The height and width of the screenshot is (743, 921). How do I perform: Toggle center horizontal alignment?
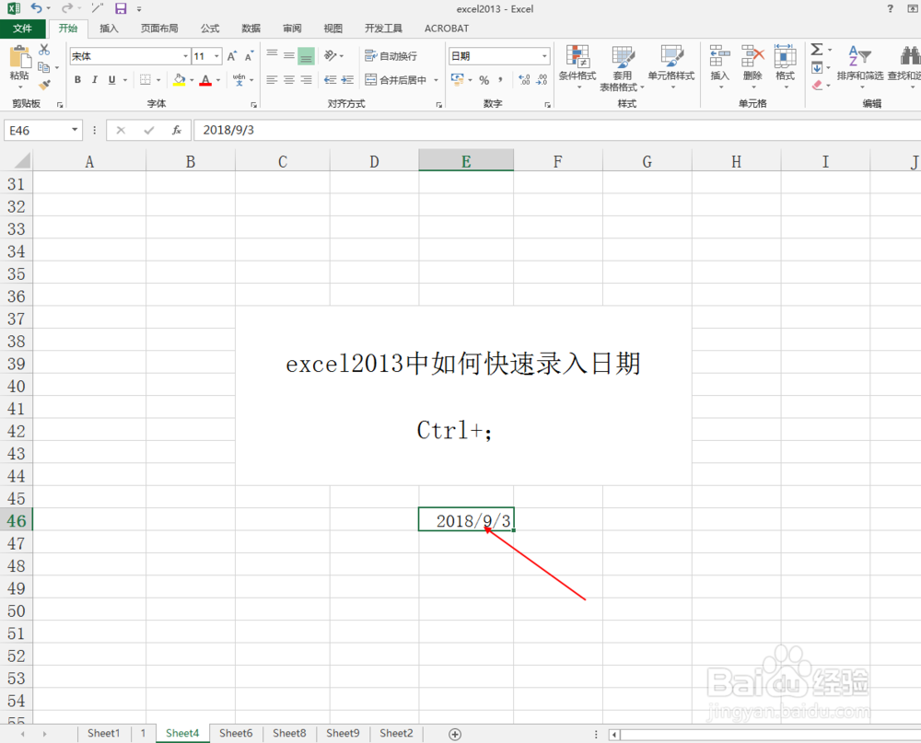click(x=289, y=80)
